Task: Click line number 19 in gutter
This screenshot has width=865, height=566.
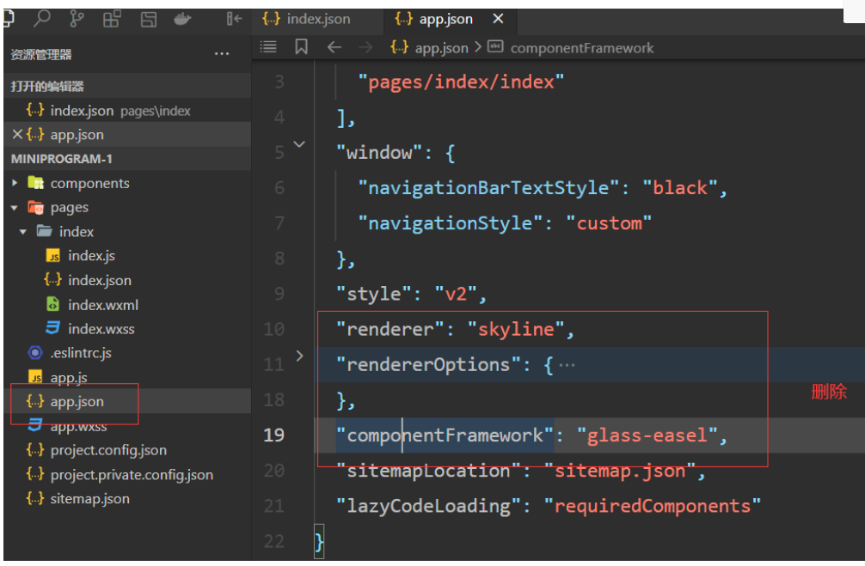Action: pos(273,435)
